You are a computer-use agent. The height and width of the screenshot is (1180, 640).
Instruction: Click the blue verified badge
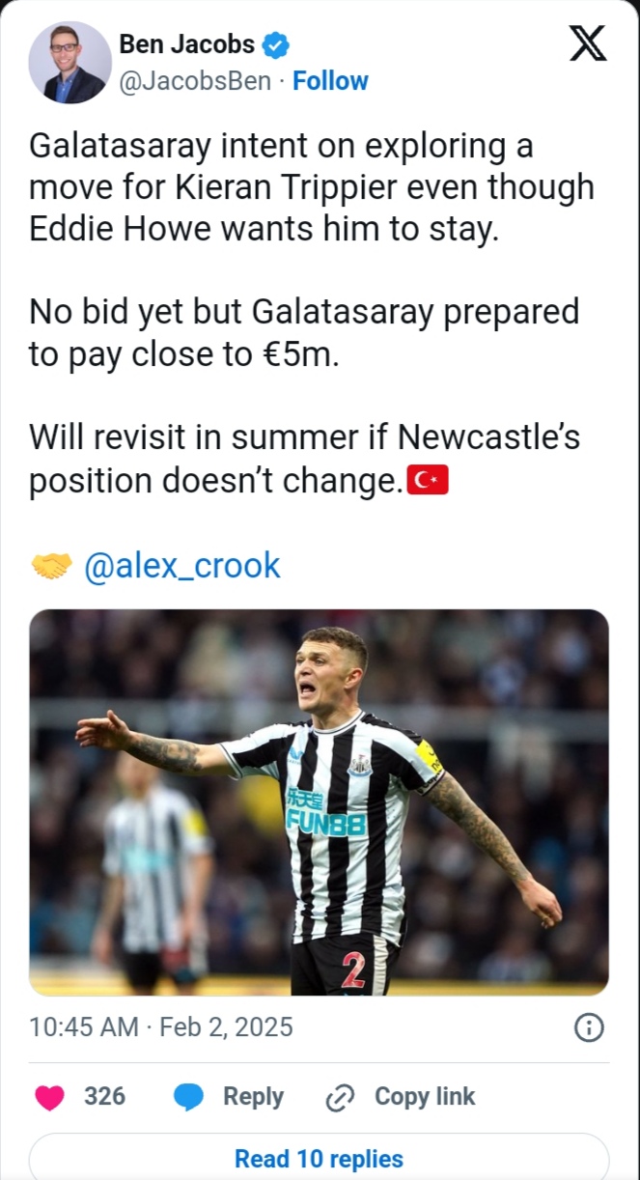276,44
